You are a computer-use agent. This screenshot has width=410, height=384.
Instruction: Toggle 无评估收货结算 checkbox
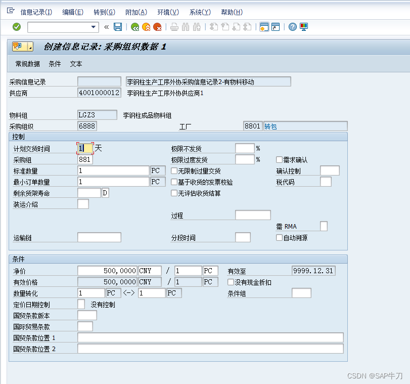[x=174, y=193]
